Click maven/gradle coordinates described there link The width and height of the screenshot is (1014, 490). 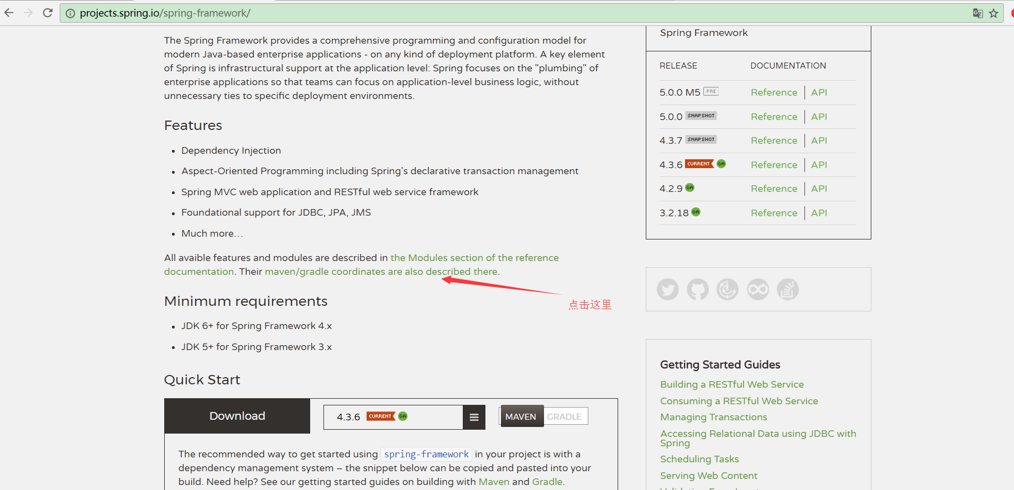[x=381, y=272]
